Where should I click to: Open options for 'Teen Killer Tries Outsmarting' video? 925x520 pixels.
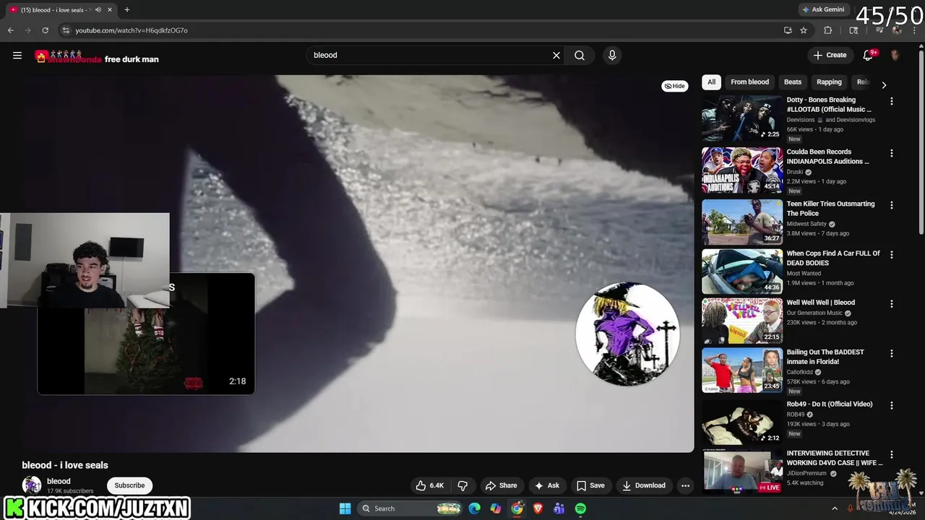891,205
